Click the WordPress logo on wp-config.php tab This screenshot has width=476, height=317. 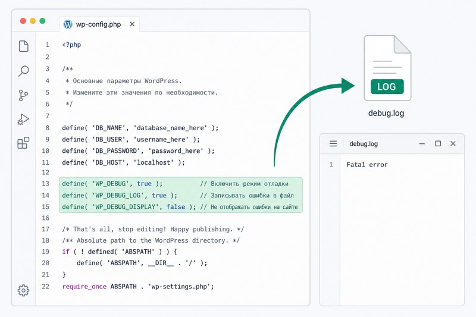(68, 24)
